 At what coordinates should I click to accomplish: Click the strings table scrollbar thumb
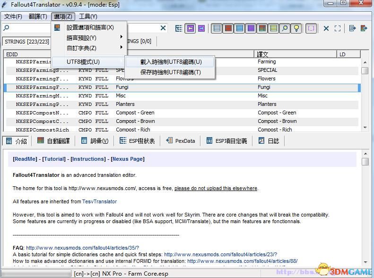pyautogui.click(x=365, y=71)
